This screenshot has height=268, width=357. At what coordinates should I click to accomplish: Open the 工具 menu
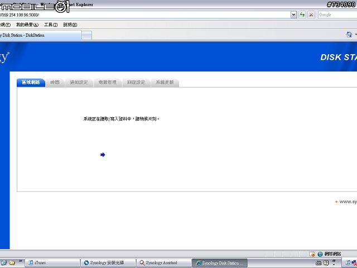pyautogui.click(x=51, y=25)
